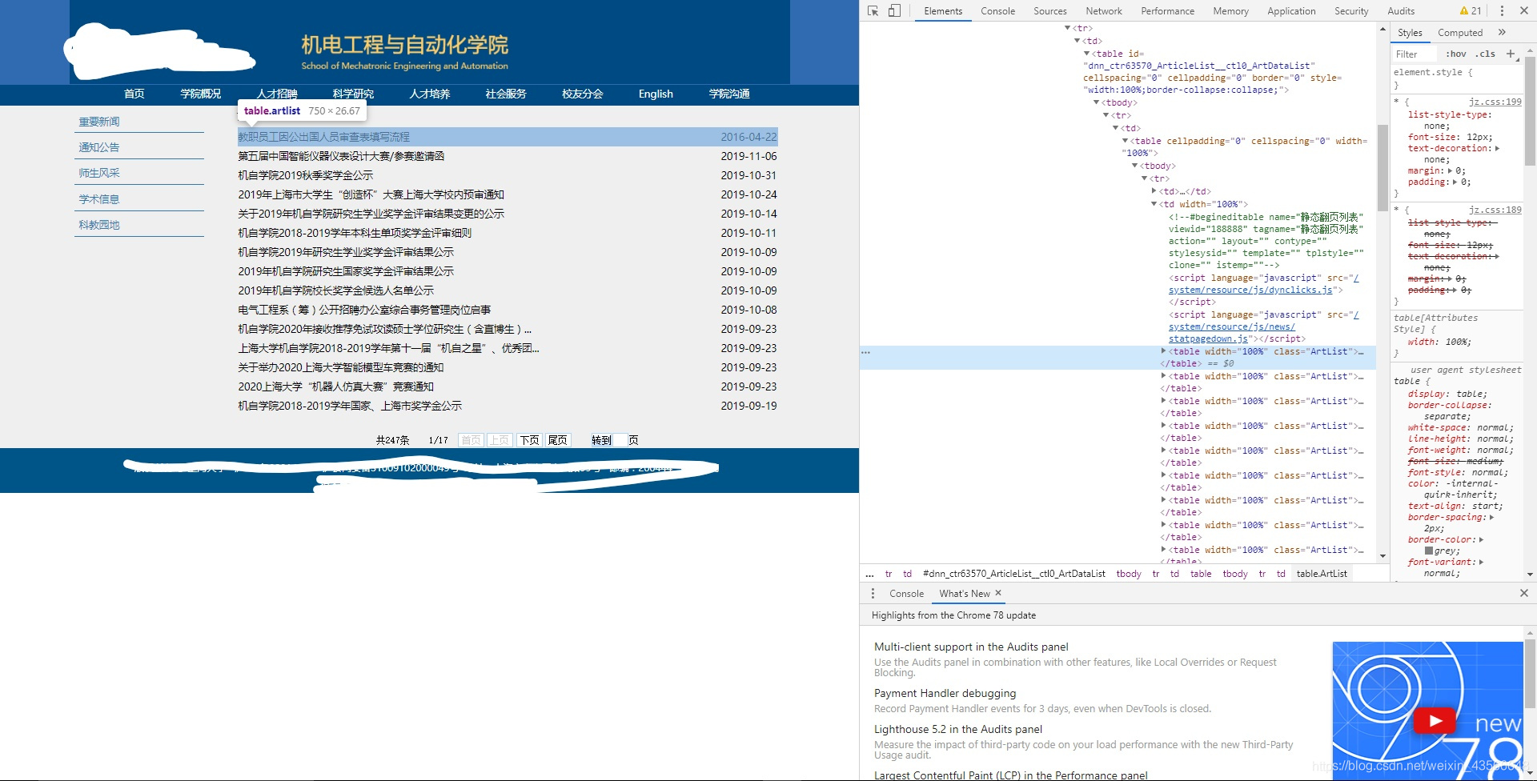Open 重要新闻 sidebar link
Image resolution: width=1537 pixels, height=781 pixels.
99,122
